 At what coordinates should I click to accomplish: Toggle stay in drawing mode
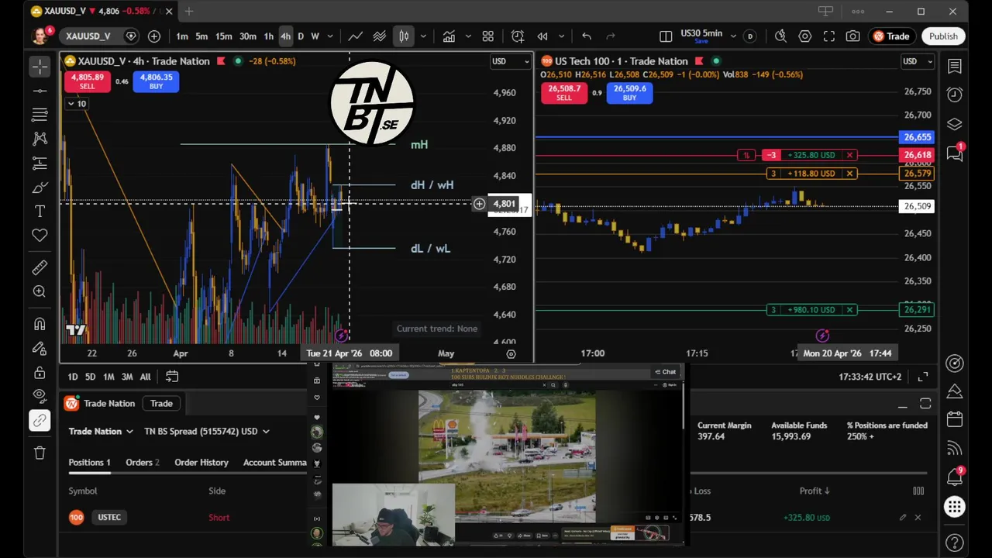tap(40, 348)
